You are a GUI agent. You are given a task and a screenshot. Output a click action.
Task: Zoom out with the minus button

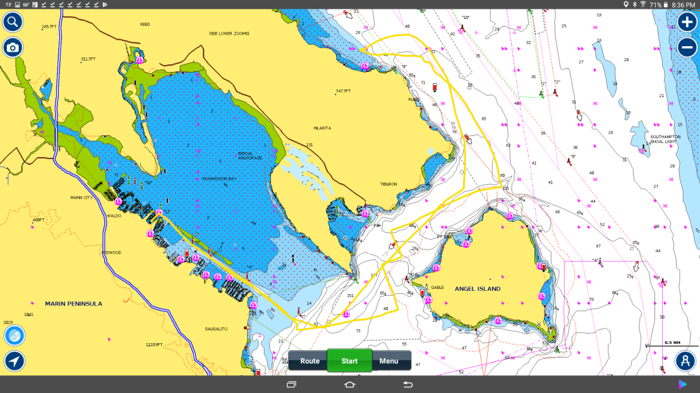coord(687,47)
